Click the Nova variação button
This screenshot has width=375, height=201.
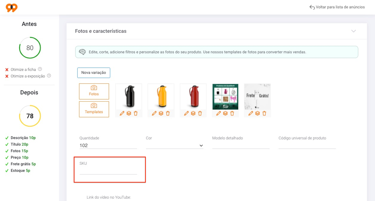click(x=94, y=73)
